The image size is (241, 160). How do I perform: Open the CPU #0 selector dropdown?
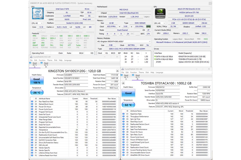click(37, 23)
